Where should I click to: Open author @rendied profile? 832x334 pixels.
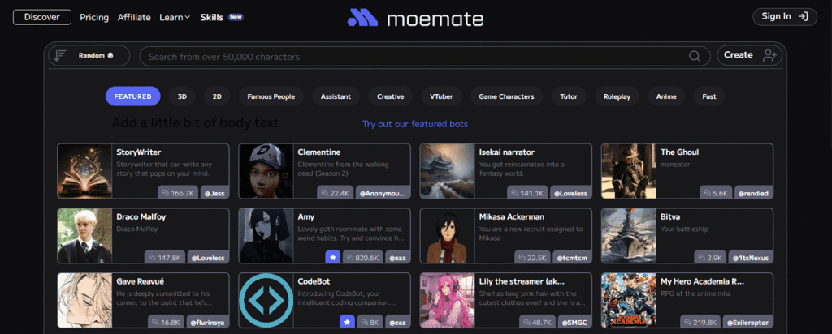(753, 193)
